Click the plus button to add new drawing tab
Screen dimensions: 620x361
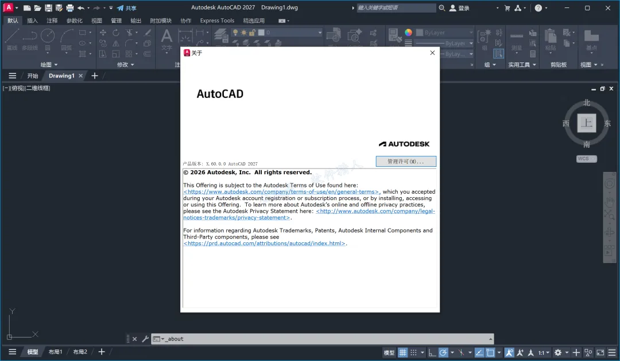95,76
